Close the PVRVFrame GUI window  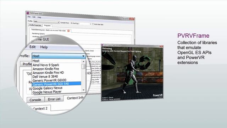tap(132, 19)
